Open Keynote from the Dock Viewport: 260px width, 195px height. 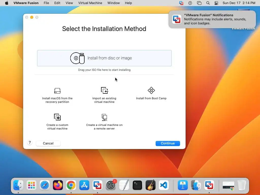(x=183, y=185)
